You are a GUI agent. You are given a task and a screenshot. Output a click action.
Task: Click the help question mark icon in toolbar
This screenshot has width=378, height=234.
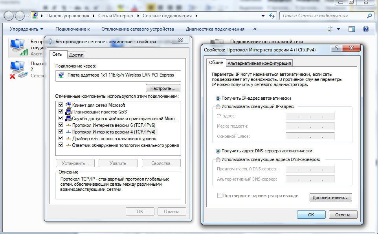365,29
